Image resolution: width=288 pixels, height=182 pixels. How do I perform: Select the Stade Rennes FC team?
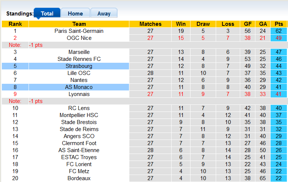coord(79,59)
